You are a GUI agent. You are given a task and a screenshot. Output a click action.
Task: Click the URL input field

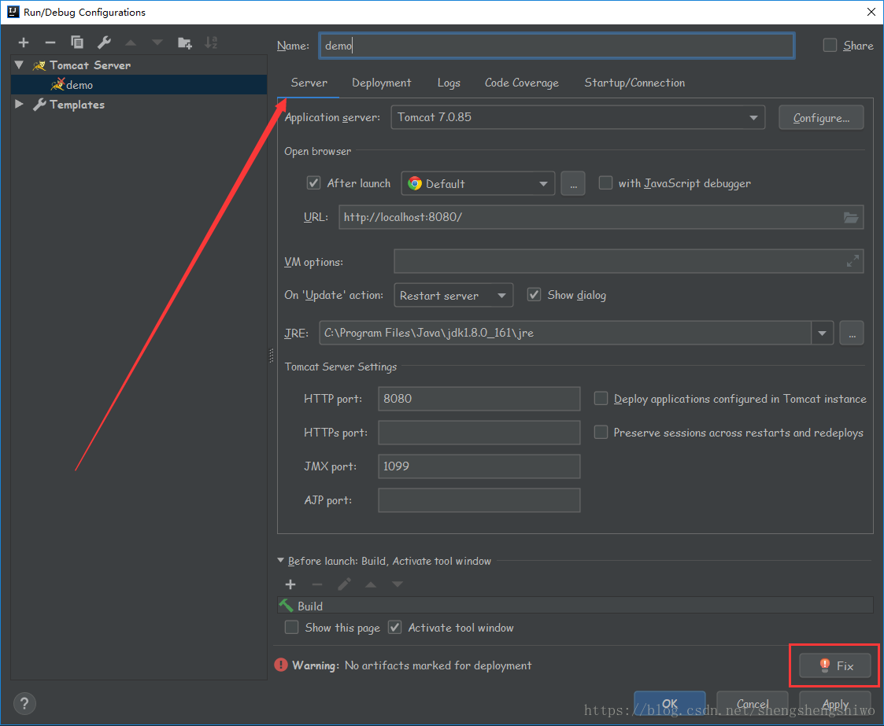pos(601,217)
